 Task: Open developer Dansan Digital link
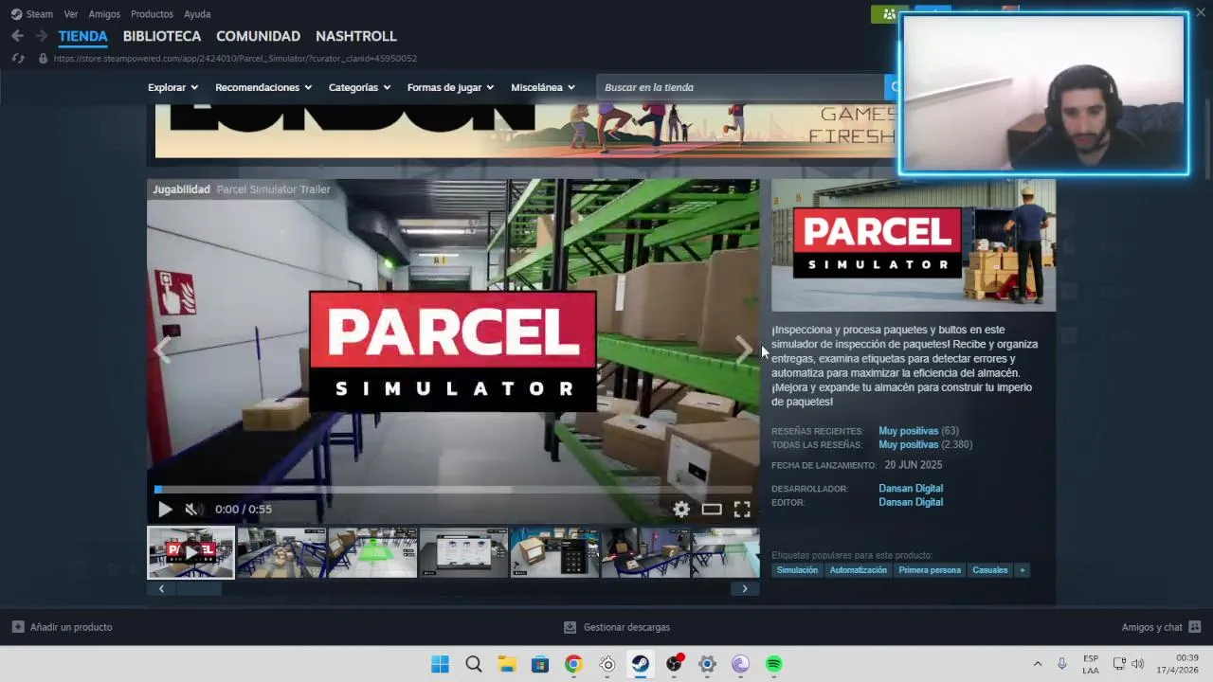pos(911,489)
